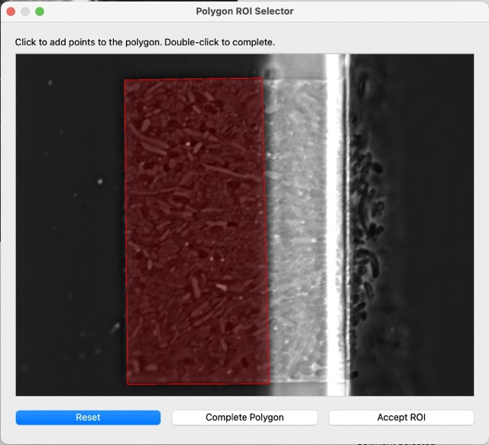
Task: Maximize window using the green button
Action: point(40,11)
